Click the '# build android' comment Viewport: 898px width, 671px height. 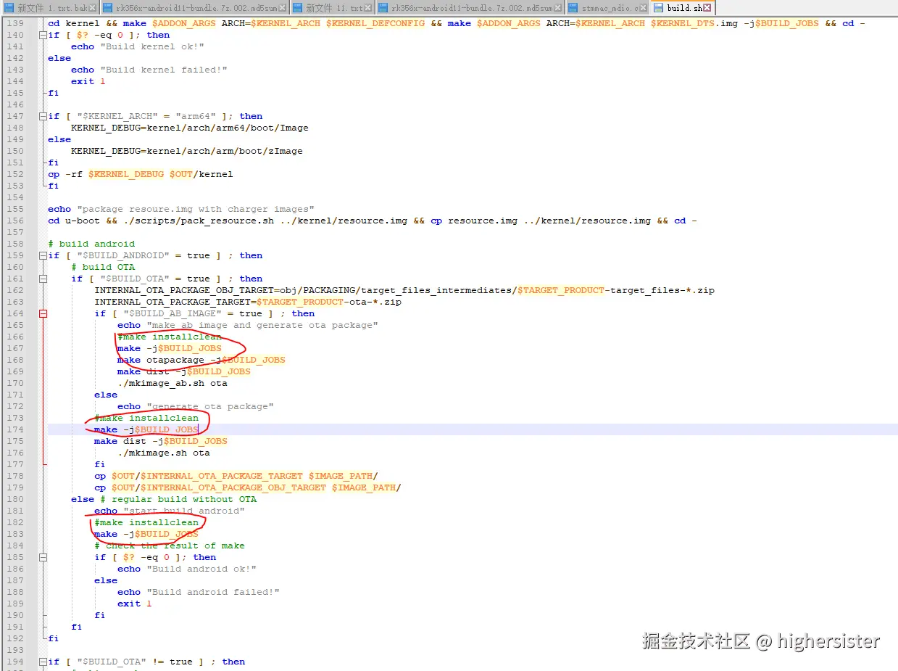tap(91, 244)
